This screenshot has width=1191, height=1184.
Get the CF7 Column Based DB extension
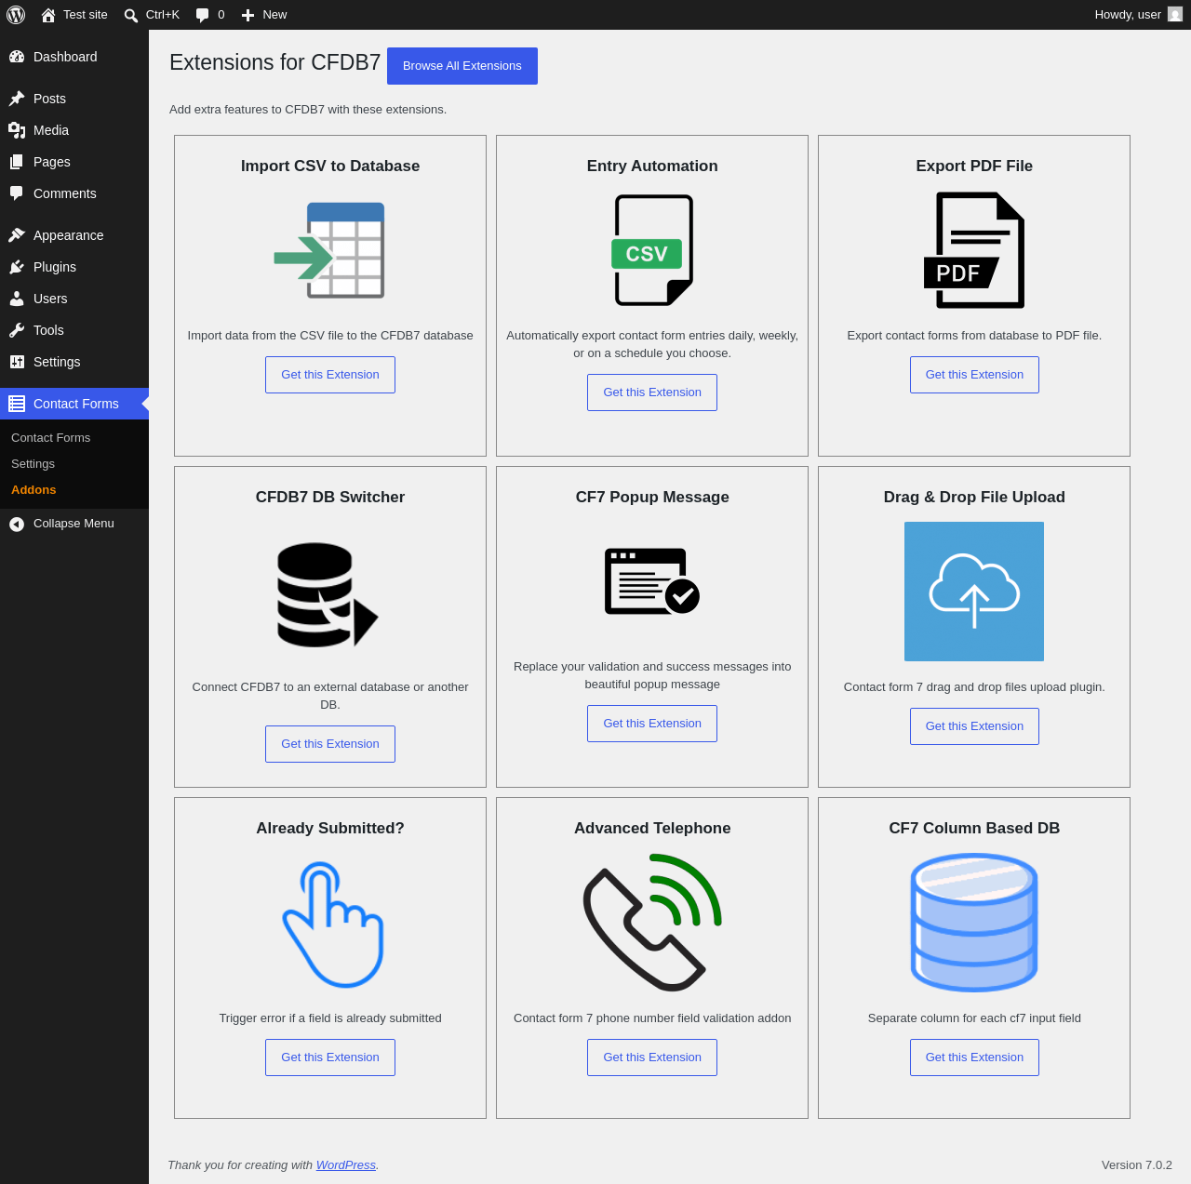(974, 1058)
